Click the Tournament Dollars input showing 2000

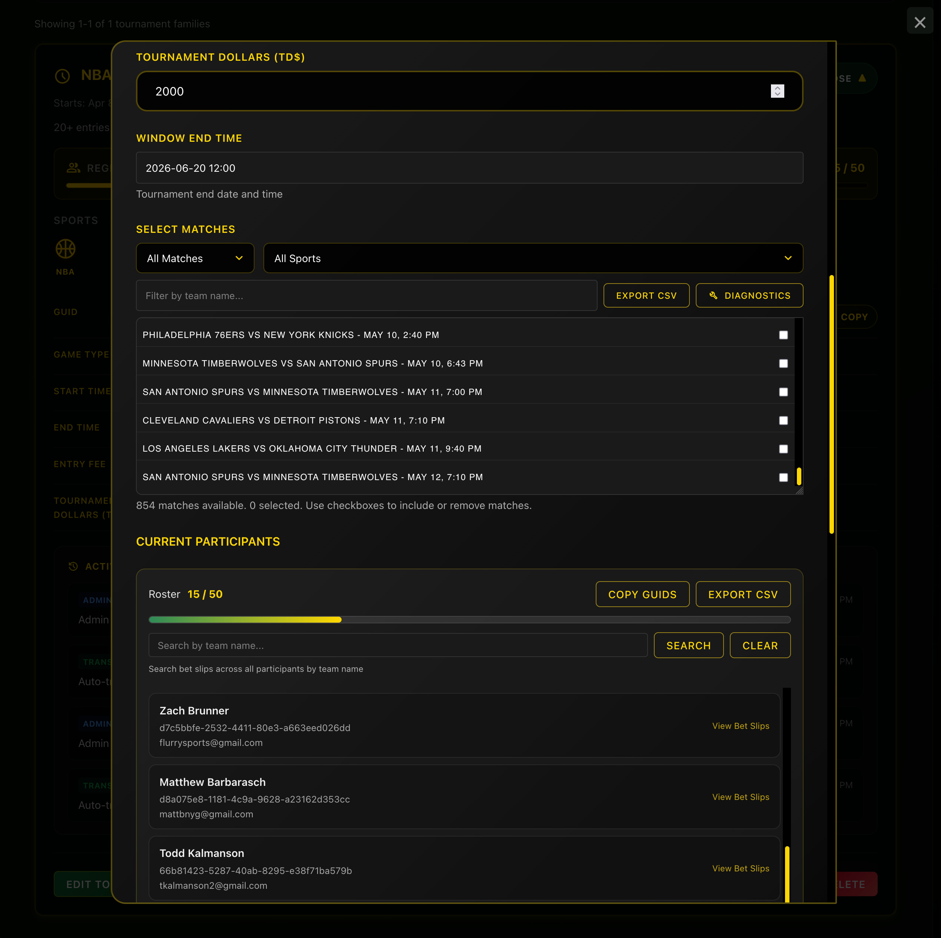[x=469, y=91]
